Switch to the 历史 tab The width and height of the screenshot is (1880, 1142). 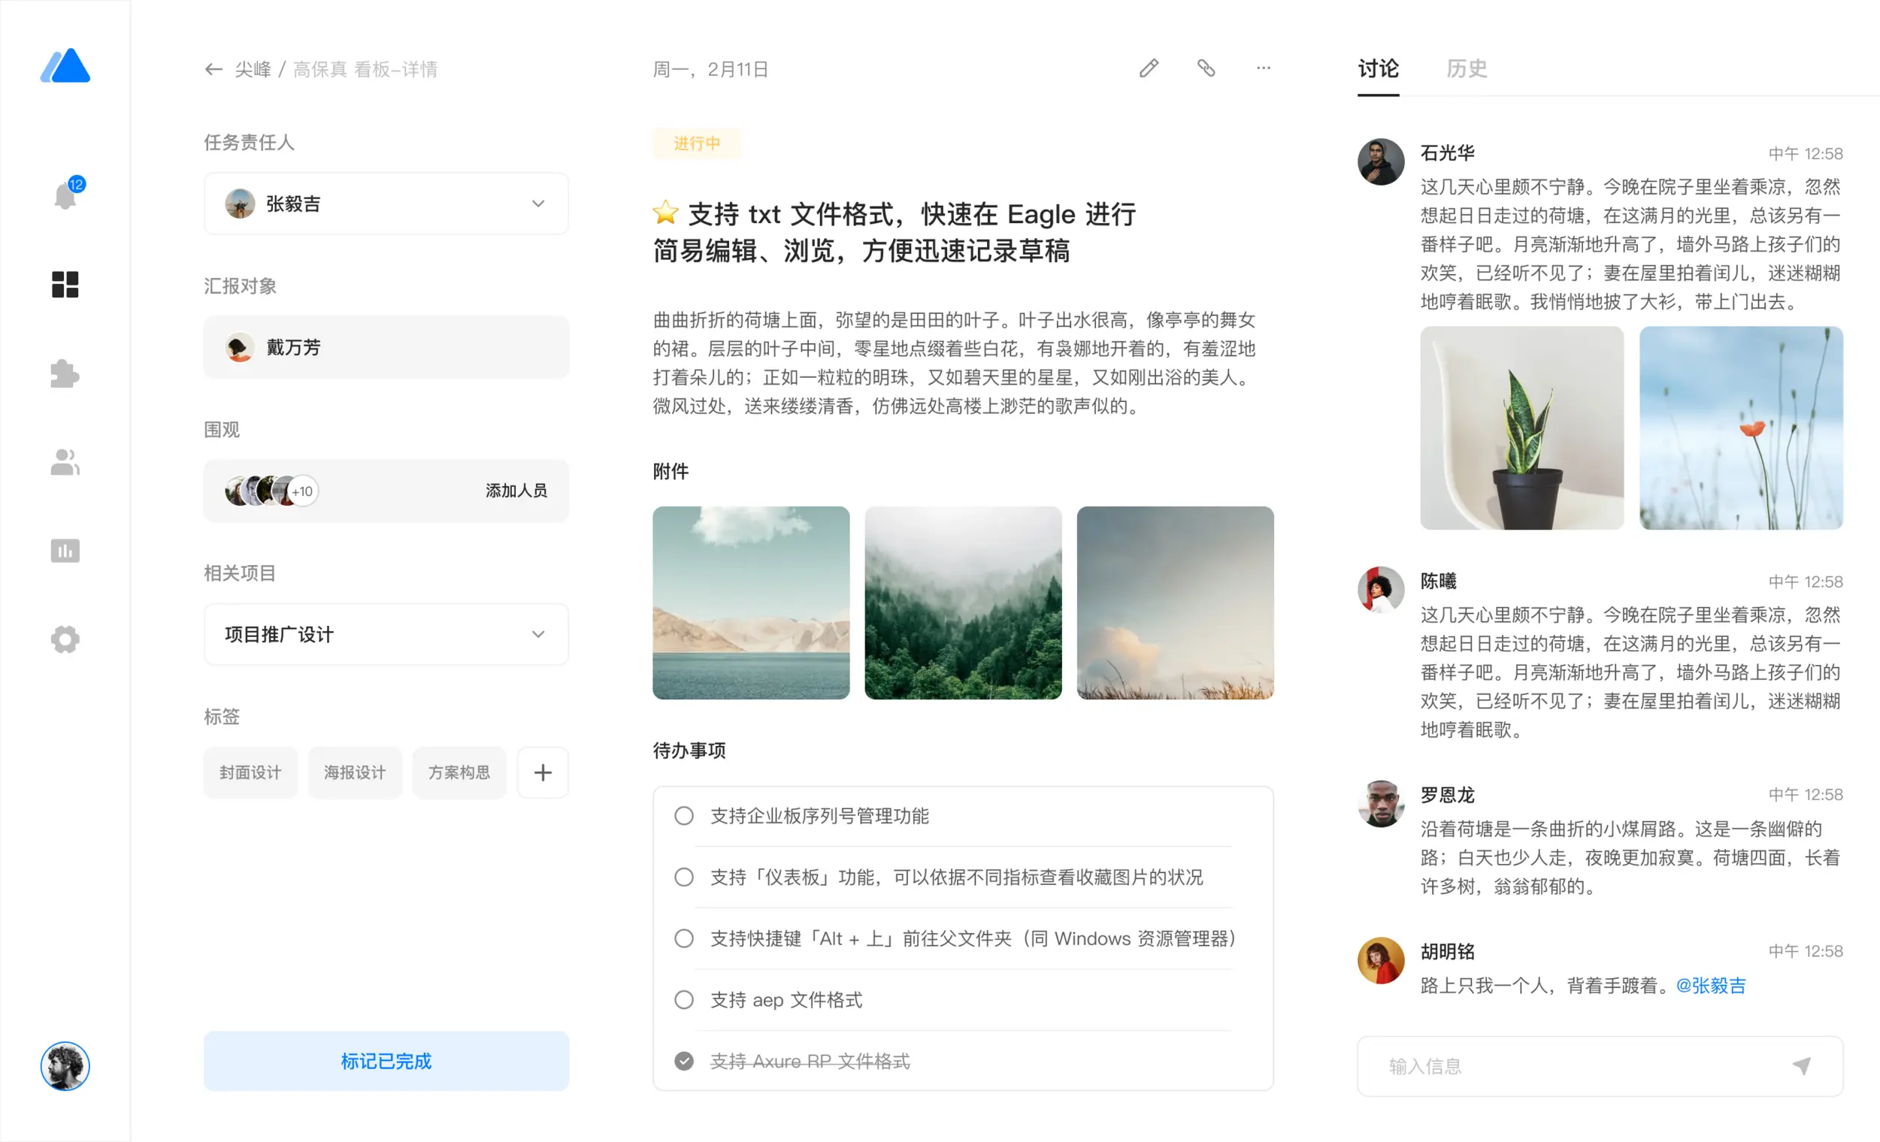pyautogui.click(x=1467, y=68)
